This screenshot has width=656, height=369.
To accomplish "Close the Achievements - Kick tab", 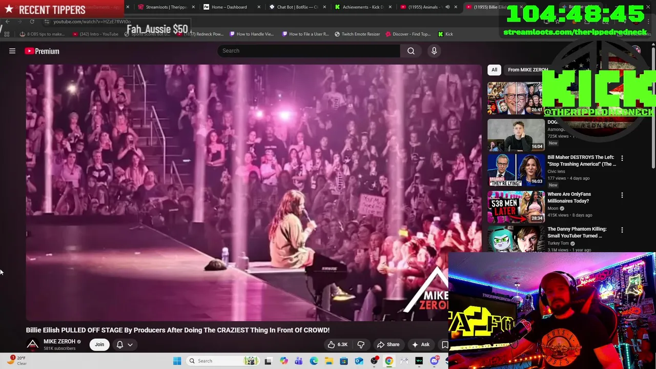I will click(390, 7).
